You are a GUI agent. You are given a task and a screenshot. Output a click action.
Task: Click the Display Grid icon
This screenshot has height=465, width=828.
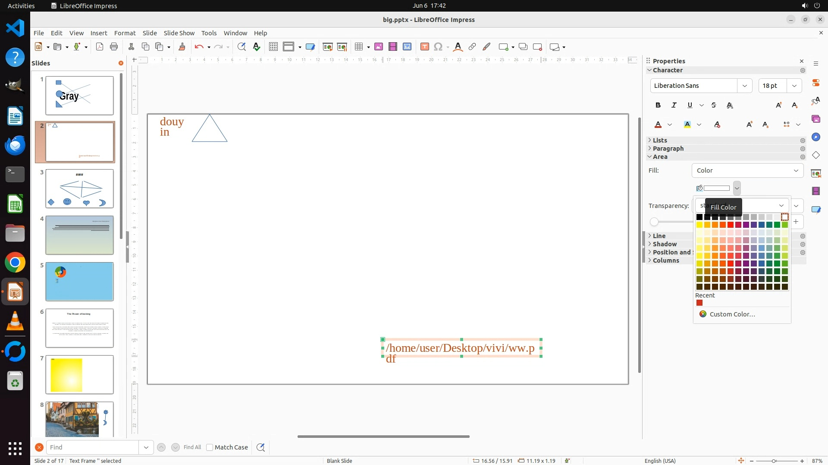coord(273,47)
